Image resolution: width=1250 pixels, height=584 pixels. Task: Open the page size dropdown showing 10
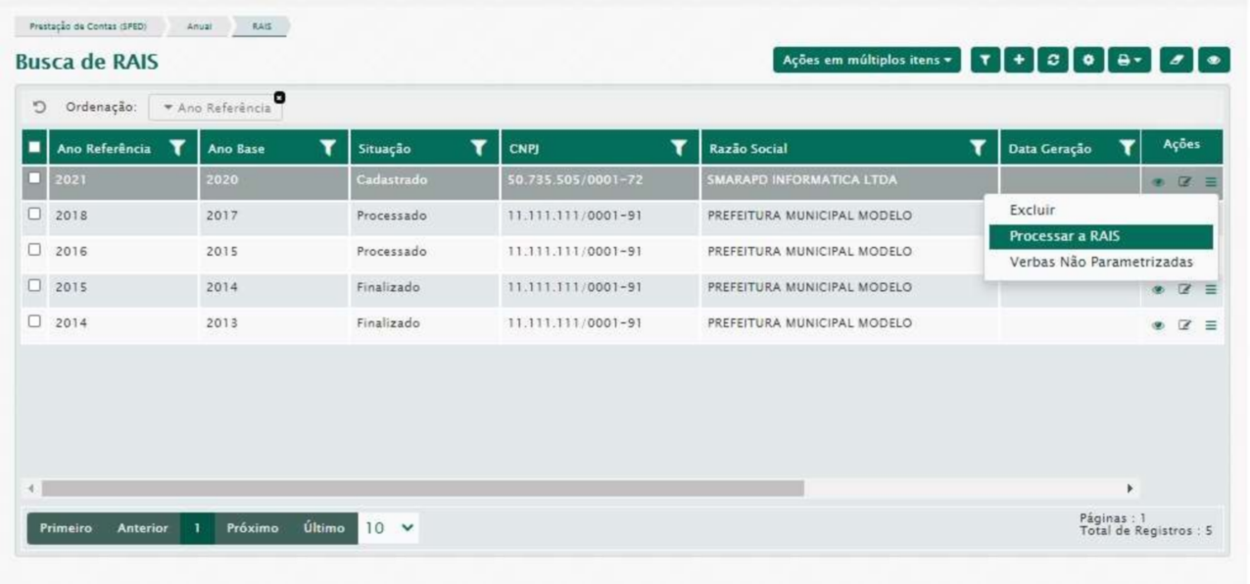390,528
